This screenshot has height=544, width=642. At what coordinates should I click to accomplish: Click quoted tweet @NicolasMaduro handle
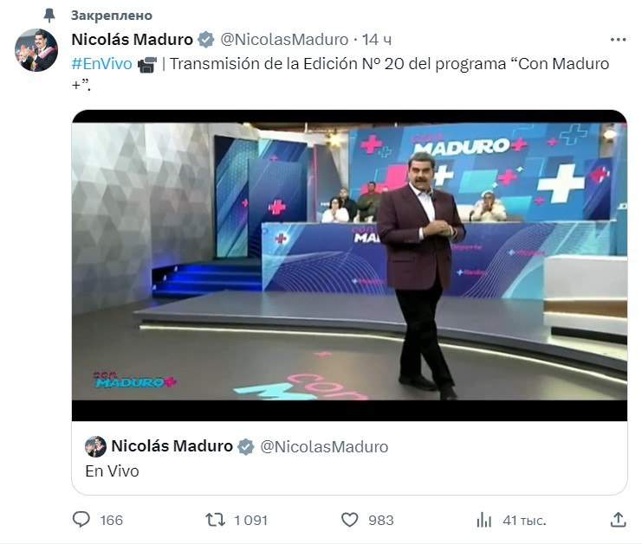click(324, 447)
